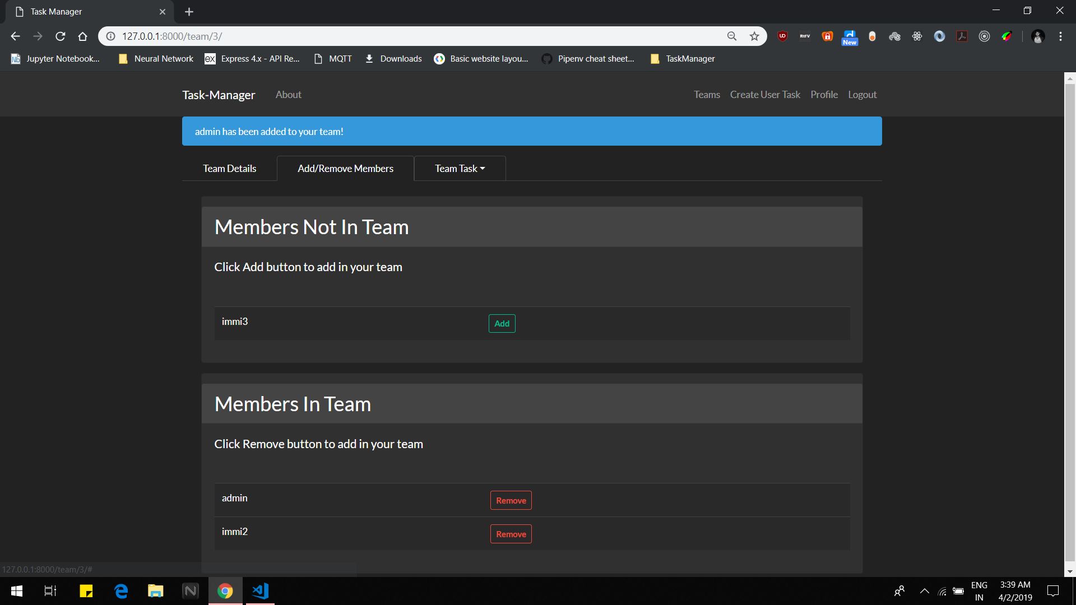The height and width of the screenshot is (605, 1076).
Task: Open the Downloads bookmark
Action: (x=393, y=58)
